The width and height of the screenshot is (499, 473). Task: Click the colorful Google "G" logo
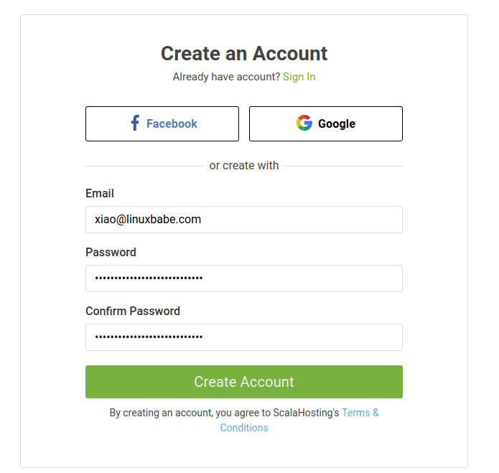(304, 123)
